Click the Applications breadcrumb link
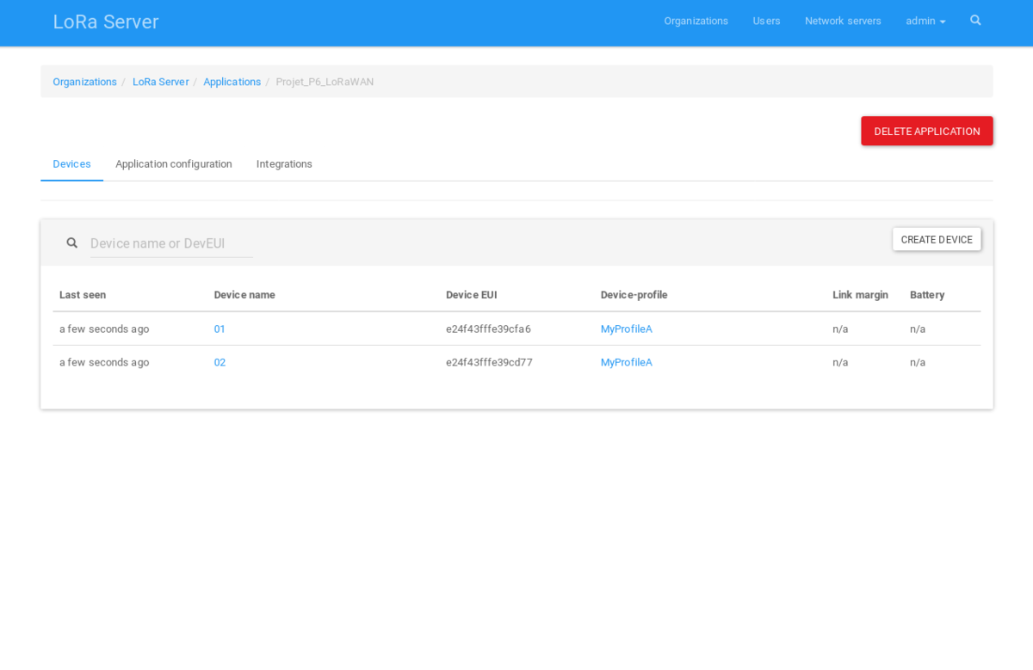 click(232, 82)
